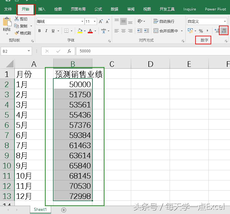Open the File (文件) tab

(x=8, y=9)
